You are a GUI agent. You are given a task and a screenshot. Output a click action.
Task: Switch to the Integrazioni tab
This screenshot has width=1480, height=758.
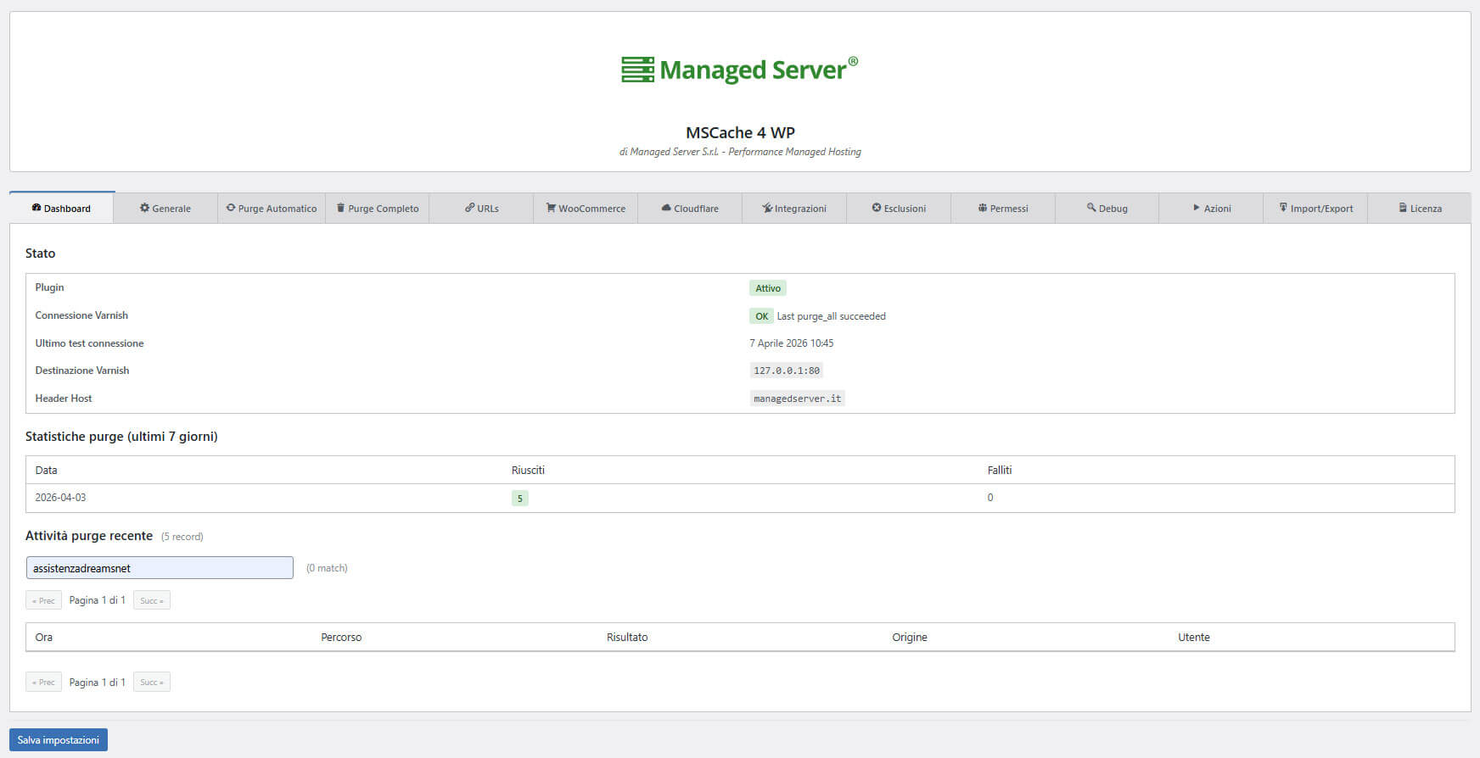tap(794, 208)
